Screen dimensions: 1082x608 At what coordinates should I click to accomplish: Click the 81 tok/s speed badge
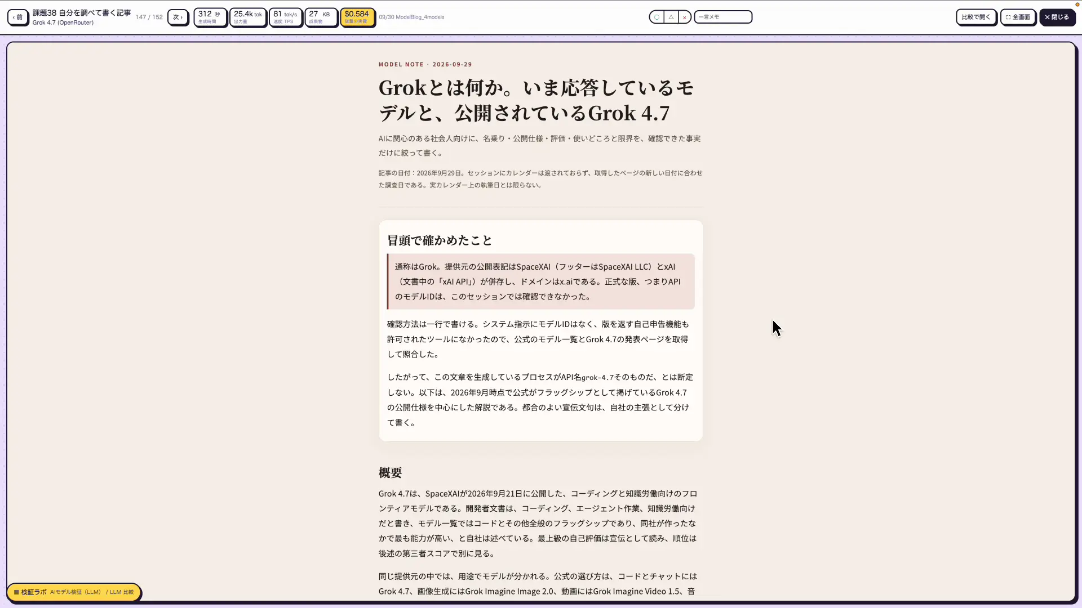pyautogui.click(x=286, y=17)
